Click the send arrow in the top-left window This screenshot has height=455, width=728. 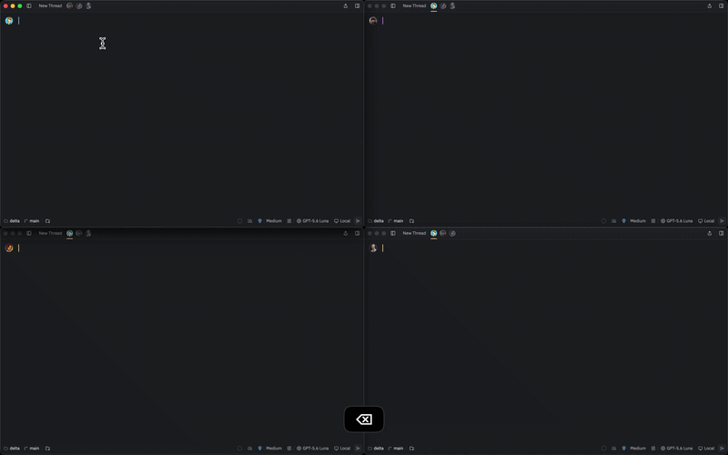358,221
